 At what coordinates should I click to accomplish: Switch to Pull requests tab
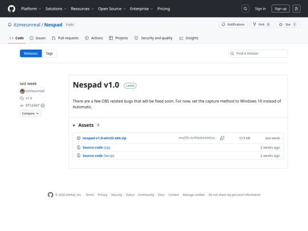point(65,38)
